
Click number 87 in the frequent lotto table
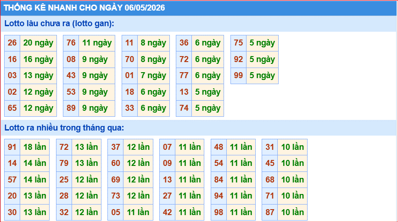(270, 212)
